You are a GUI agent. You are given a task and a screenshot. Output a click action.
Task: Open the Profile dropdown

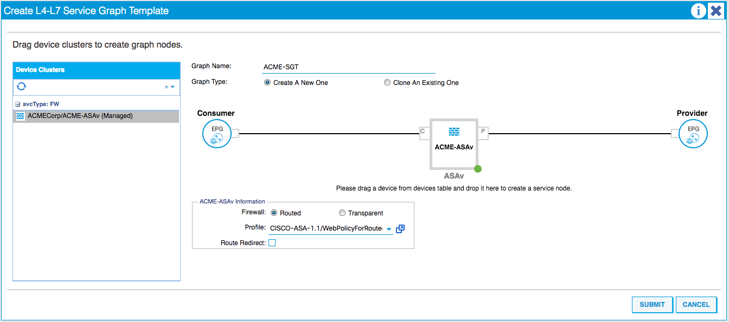389,229
